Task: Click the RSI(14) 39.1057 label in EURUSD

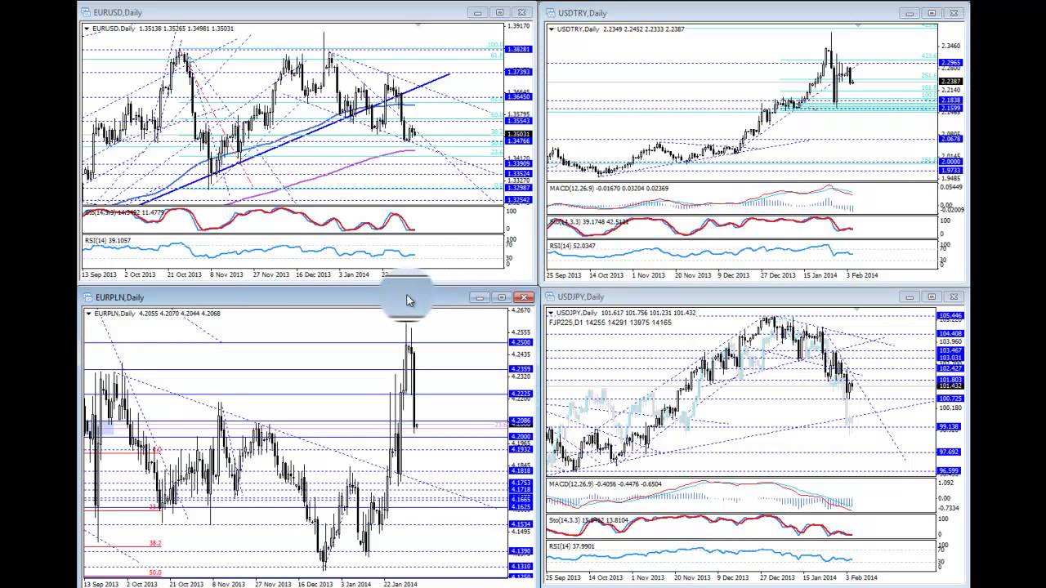Action: tap(107, 240)
